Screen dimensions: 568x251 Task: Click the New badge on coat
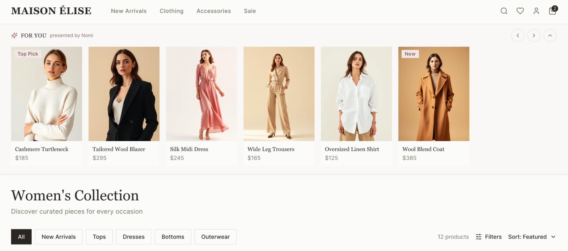click(410, 54)
